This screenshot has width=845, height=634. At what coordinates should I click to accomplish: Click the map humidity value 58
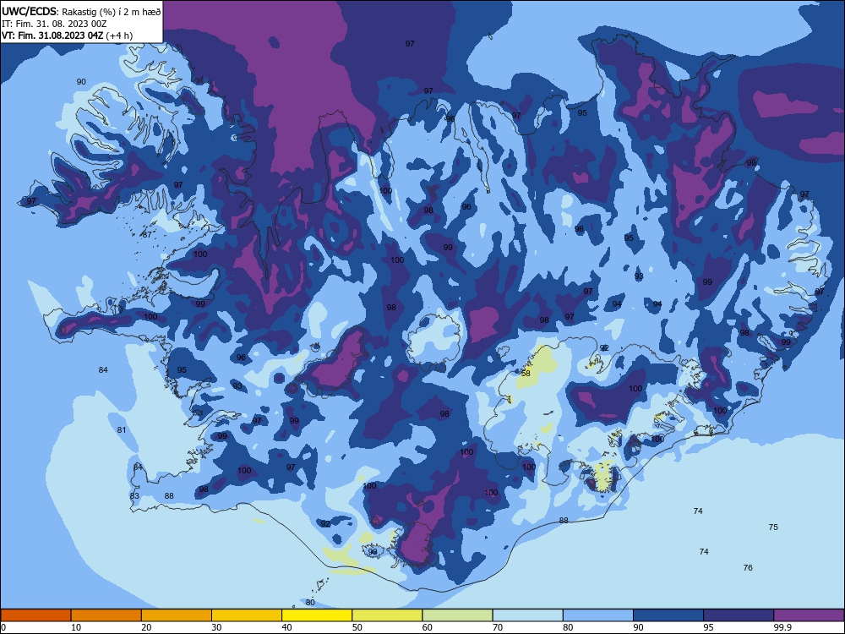coord(526,373)
